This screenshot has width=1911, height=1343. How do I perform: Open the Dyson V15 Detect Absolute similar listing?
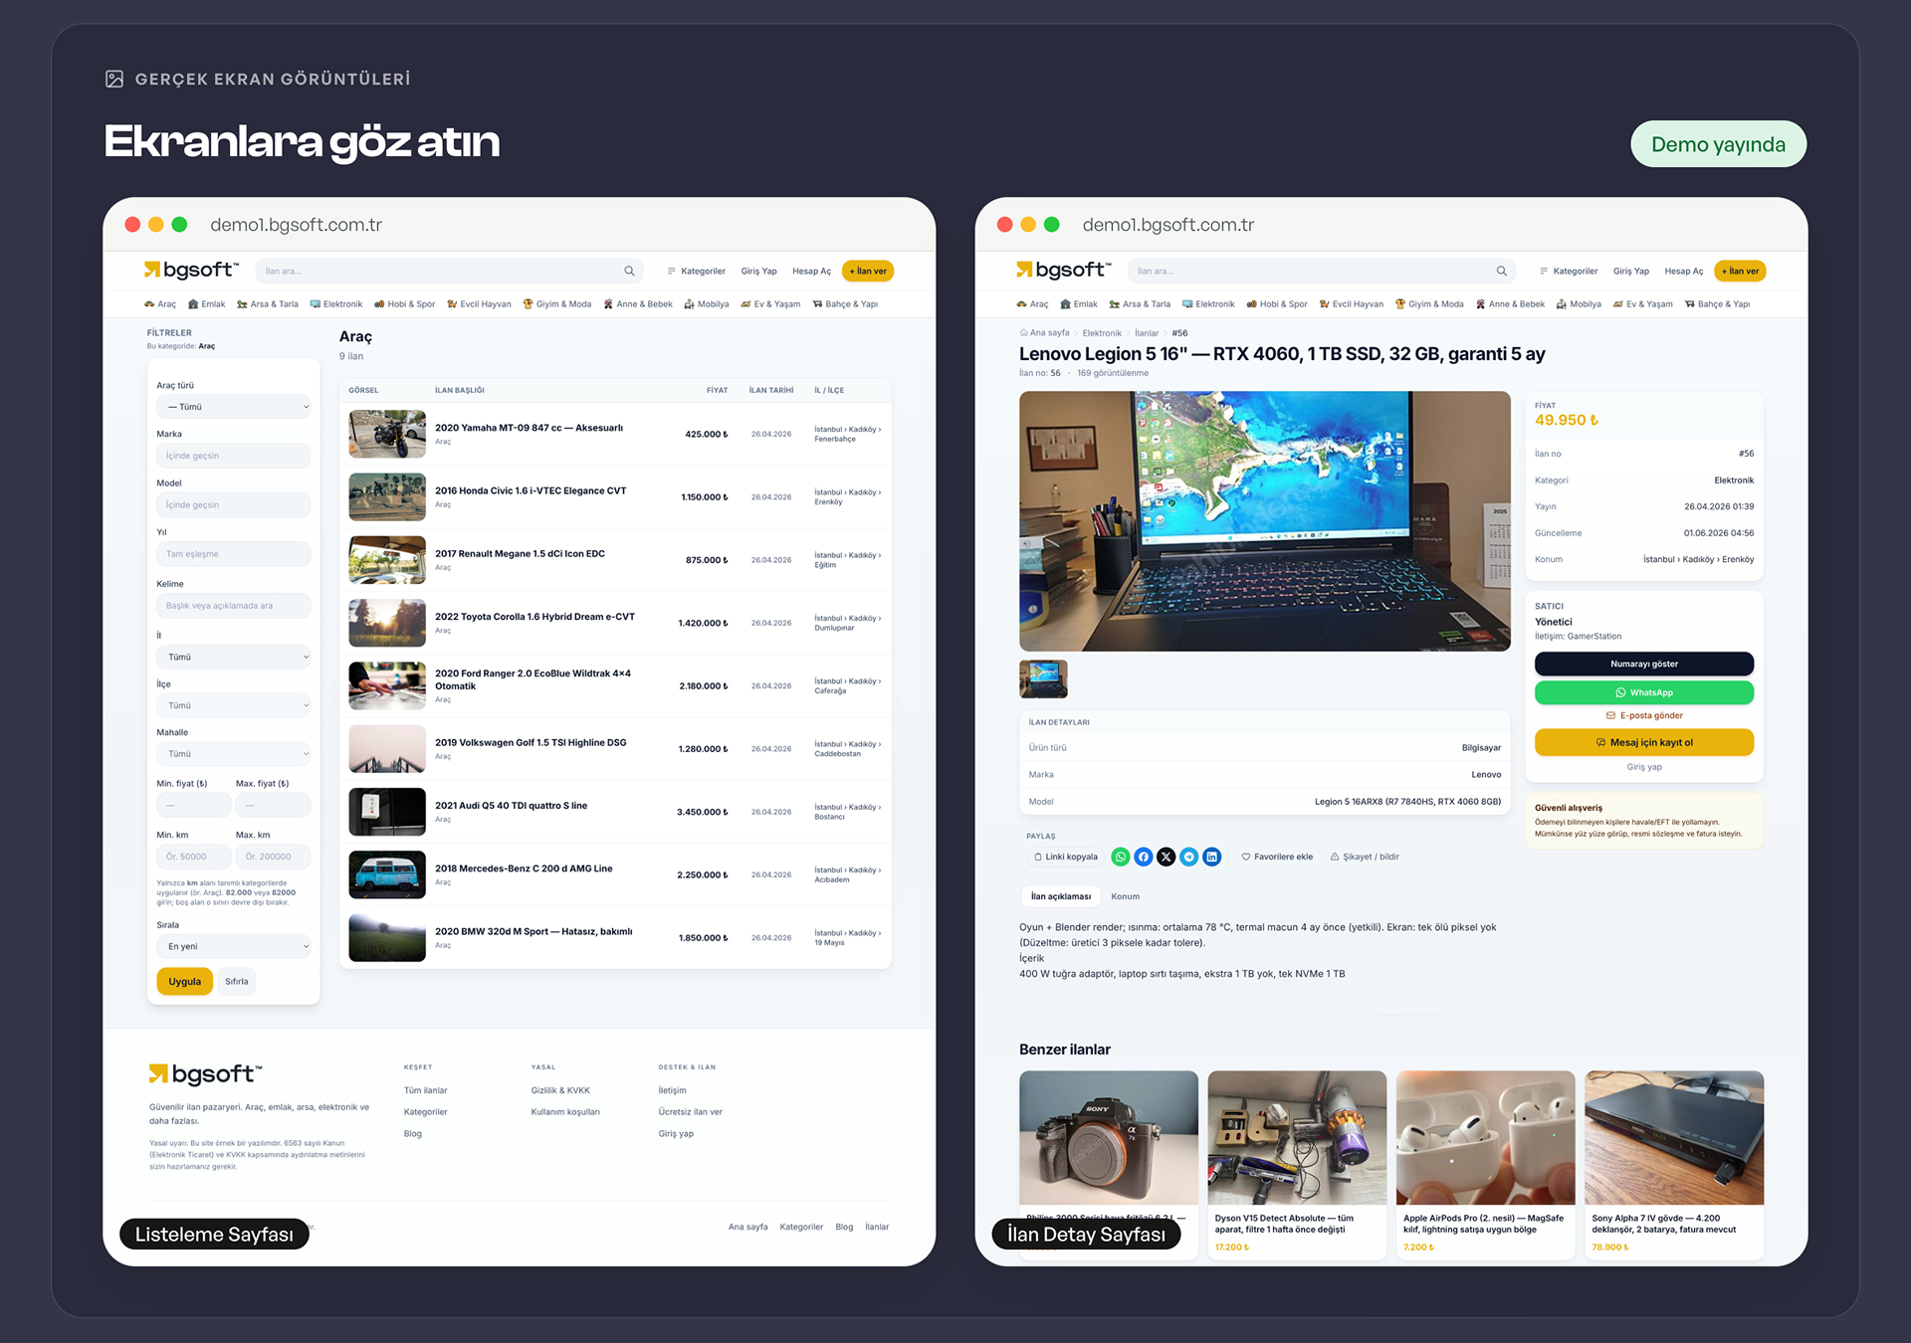click(1297, 1164)
